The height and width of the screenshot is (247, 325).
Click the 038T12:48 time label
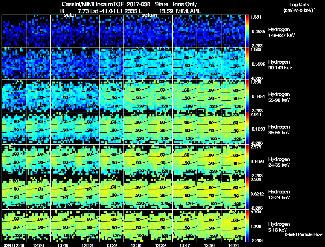point(14,245)
